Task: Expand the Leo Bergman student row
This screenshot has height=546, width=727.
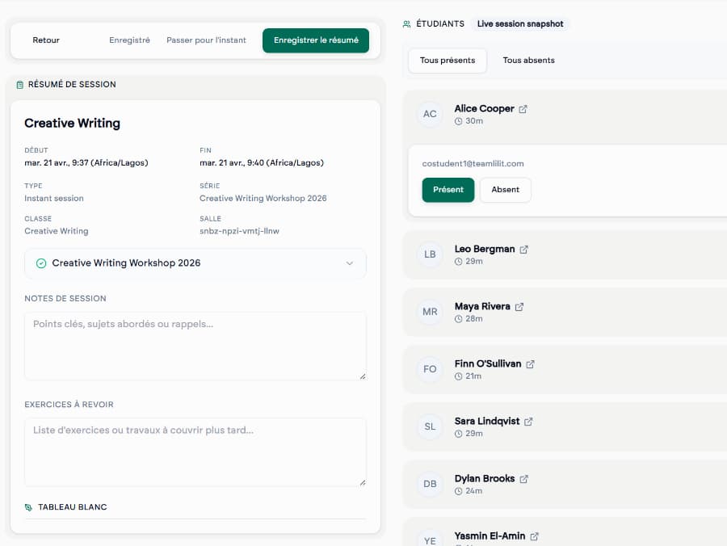Action: click(x=565, y=255)
